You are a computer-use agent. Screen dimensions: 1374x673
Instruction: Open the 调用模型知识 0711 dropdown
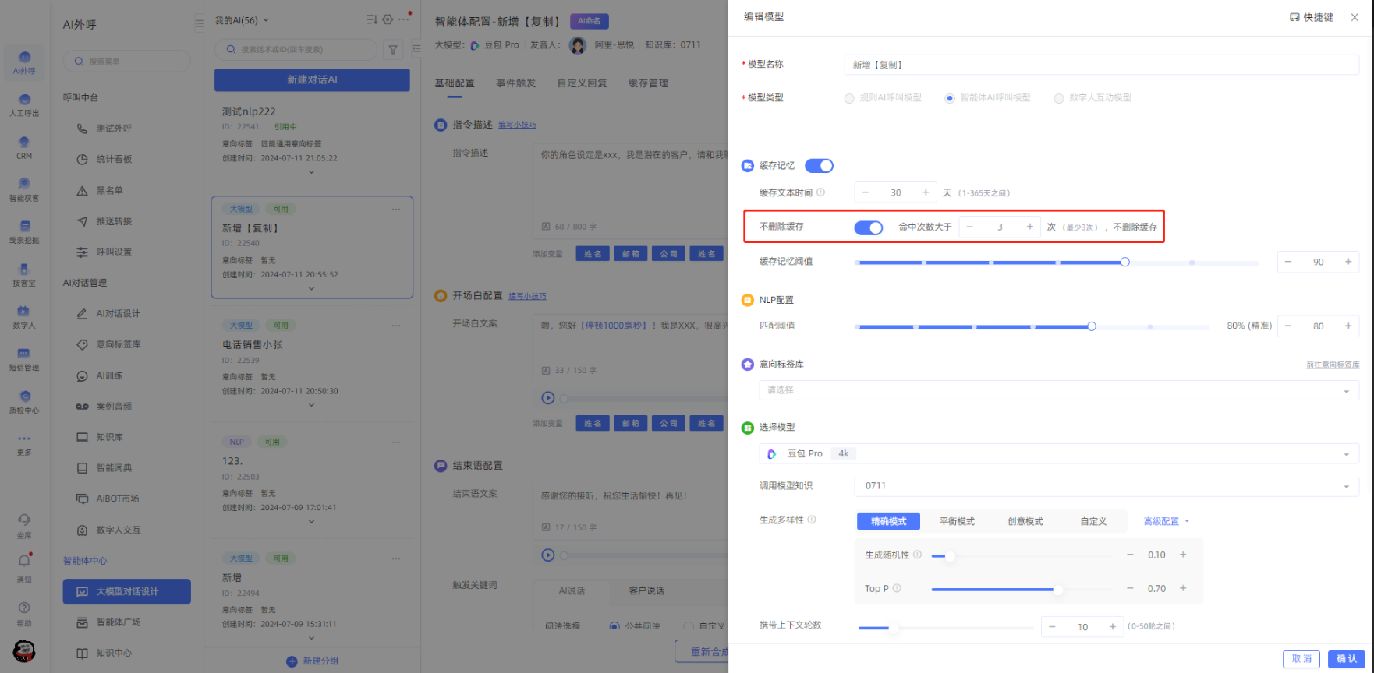[1106, 486]
